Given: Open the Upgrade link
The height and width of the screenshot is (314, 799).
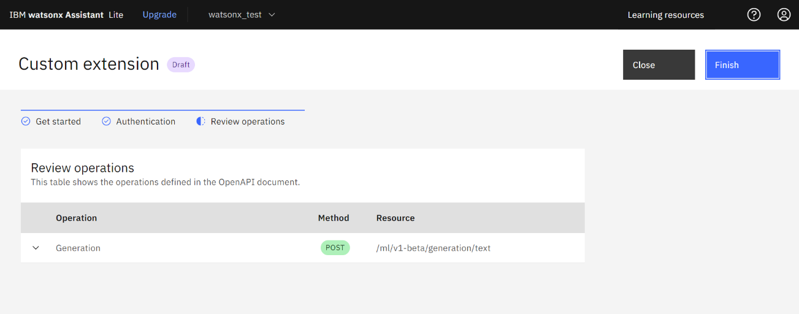Looking at the screenshot, I should click(x=159, y=15).
